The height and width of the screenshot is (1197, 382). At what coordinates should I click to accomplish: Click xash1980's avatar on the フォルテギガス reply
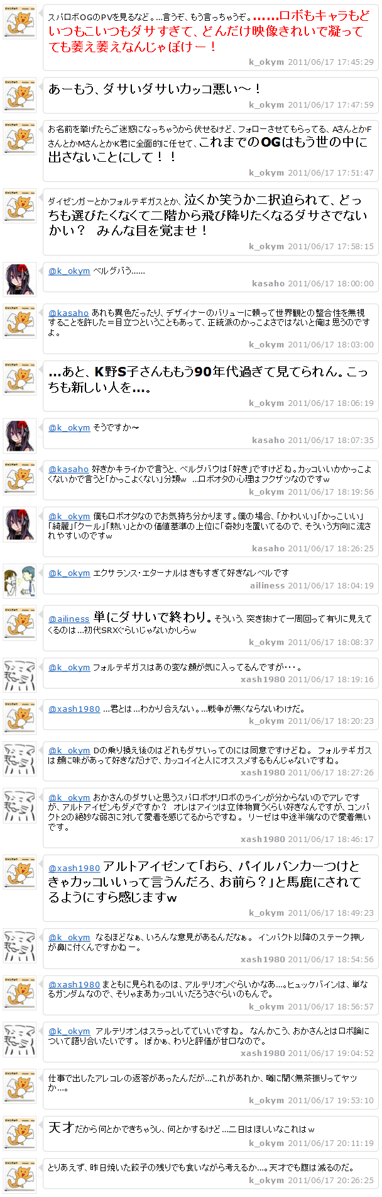click(19, 675)
